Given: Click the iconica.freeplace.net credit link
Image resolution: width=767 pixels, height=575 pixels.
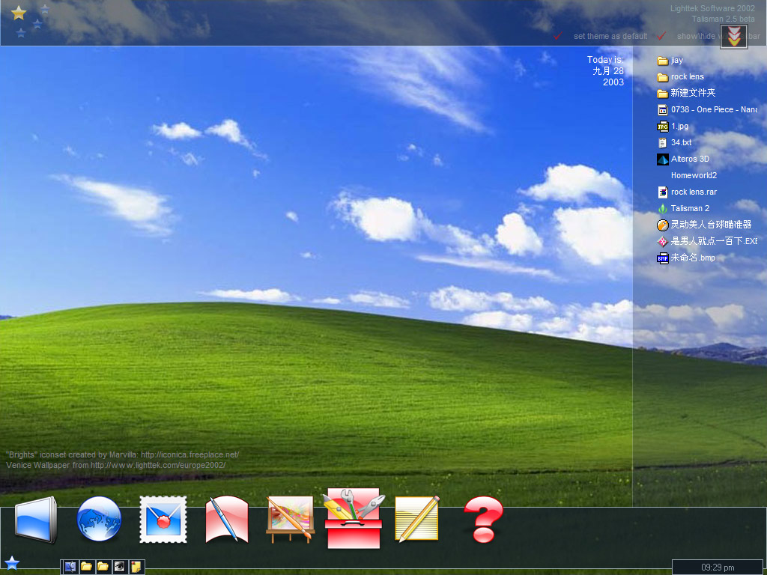Looking at the screenshot, I should [x=190, y=454].
